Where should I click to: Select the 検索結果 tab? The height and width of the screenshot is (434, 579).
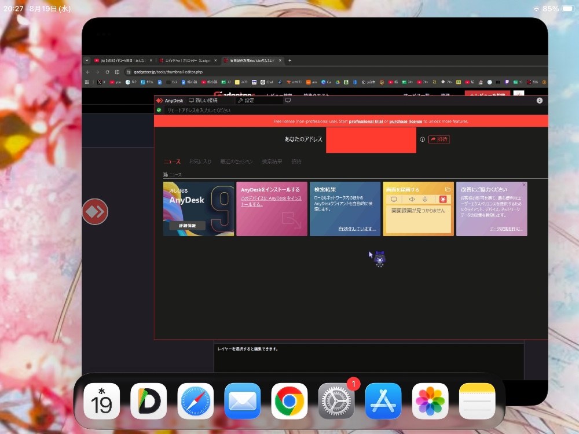[x=272, y=161]
